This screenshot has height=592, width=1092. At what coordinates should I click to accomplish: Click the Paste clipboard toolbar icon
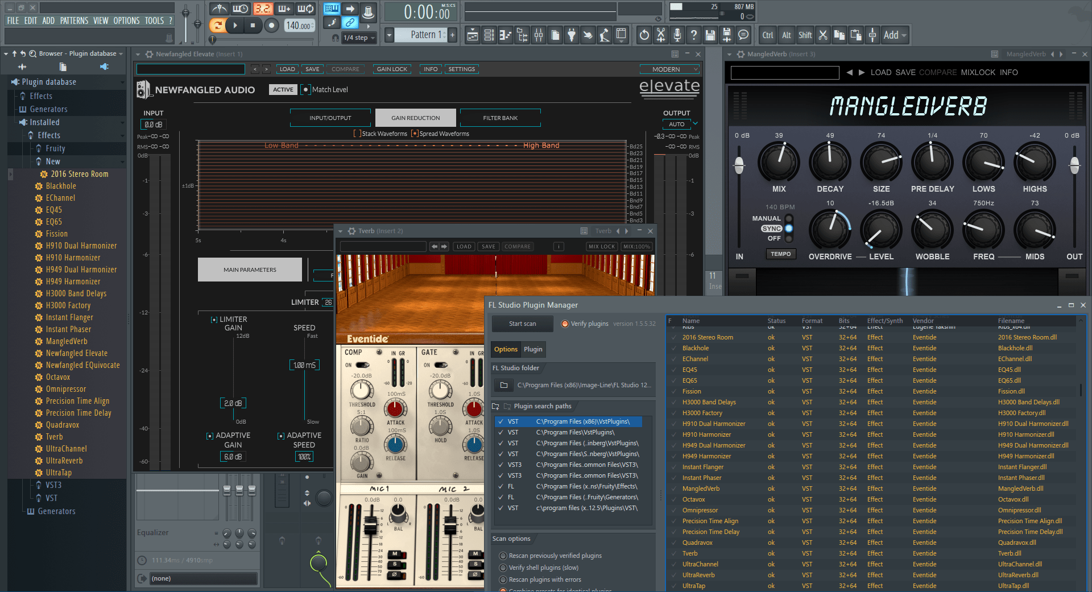[855, 35]
